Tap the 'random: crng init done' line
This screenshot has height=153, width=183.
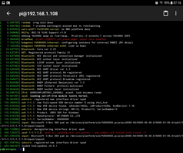pos(27,23)
